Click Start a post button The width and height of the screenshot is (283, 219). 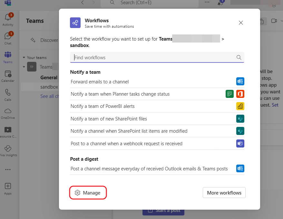point(163,212)
